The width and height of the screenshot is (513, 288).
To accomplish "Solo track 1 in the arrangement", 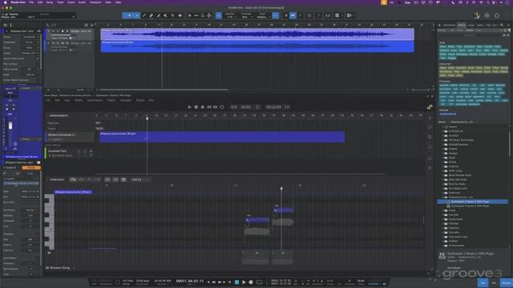I will 58,31.
